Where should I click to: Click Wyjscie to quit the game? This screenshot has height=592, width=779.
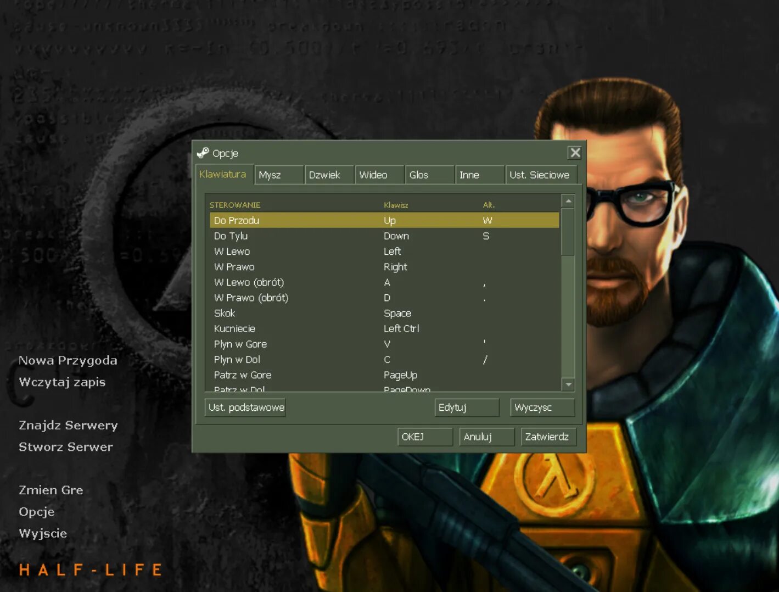click(43, 533)
